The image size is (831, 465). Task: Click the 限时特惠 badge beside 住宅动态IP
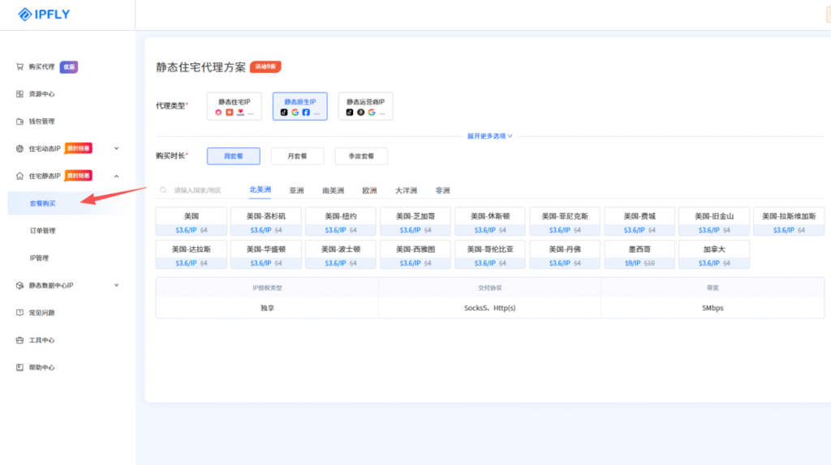click(79, 148)
